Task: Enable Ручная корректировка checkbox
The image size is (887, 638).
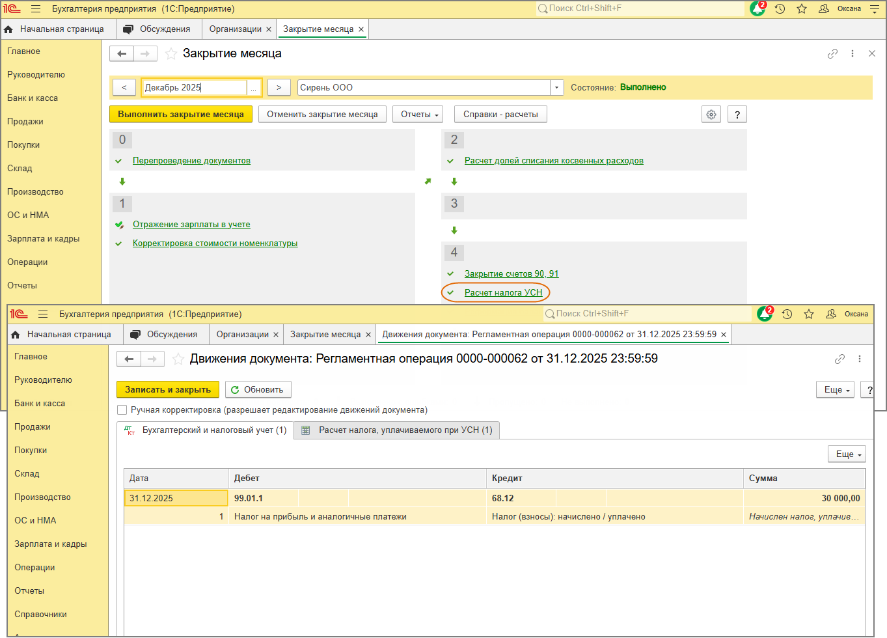Action: 122,410
